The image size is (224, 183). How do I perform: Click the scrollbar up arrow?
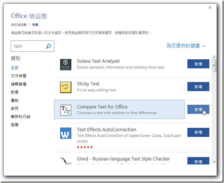[214, 57]
